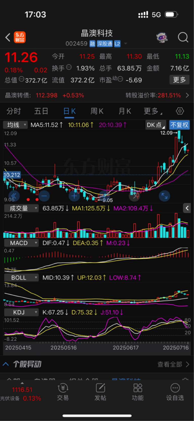This screenshot has width=194, height=421.
Task: Open chart settings gear icon
Action: [x=180, y=111]
